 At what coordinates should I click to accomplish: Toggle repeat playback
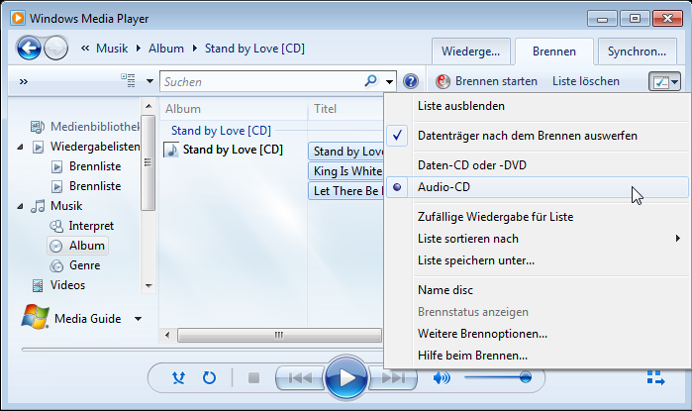coord(209,378)
